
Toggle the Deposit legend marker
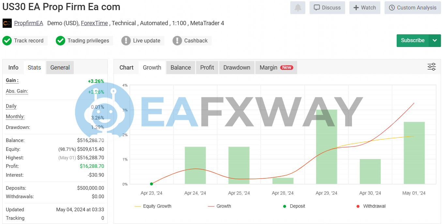[294, 206]
